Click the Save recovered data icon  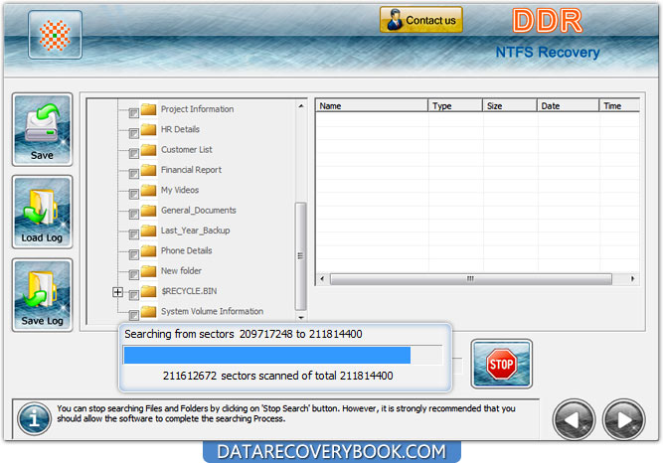click(43, 129)
